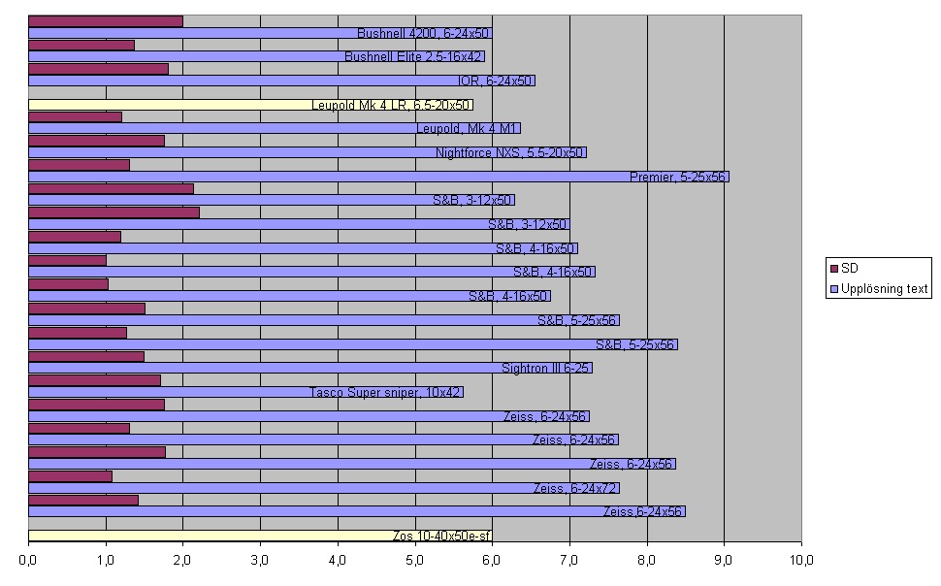Click the 0,0 axis tick label
The image size is (941, 586).
[x=28, y=560]
